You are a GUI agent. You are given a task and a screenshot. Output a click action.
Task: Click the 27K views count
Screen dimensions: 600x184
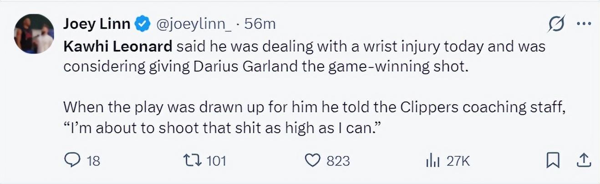tap(458, 161)
